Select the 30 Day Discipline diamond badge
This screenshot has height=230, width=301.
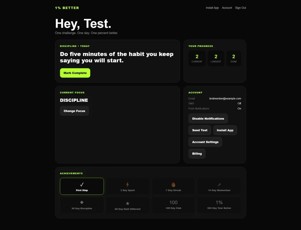tap(82, 205)
